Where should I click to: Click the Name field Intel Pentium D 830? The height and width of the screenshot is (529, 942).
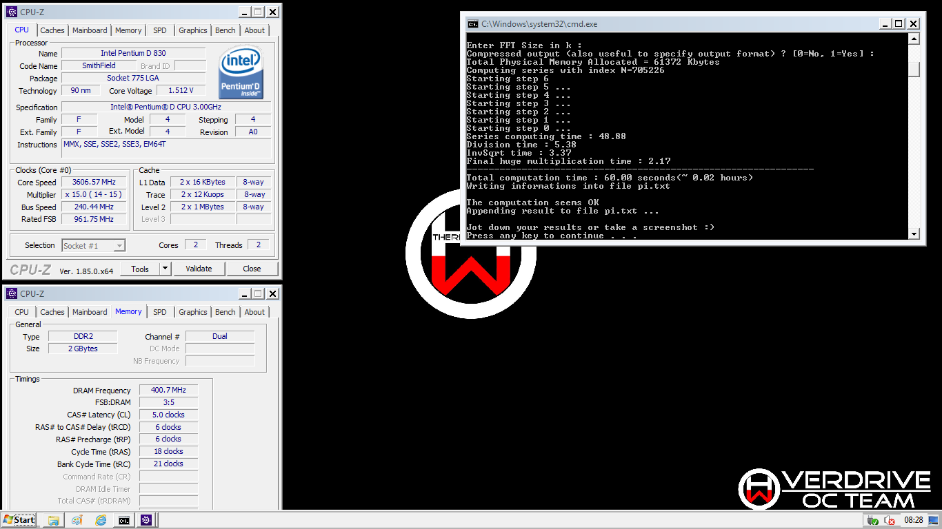134,53
